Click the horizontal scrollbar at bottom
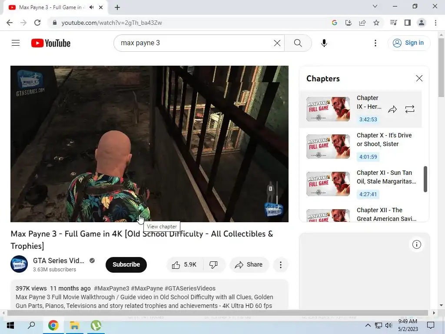 [217, 313]
